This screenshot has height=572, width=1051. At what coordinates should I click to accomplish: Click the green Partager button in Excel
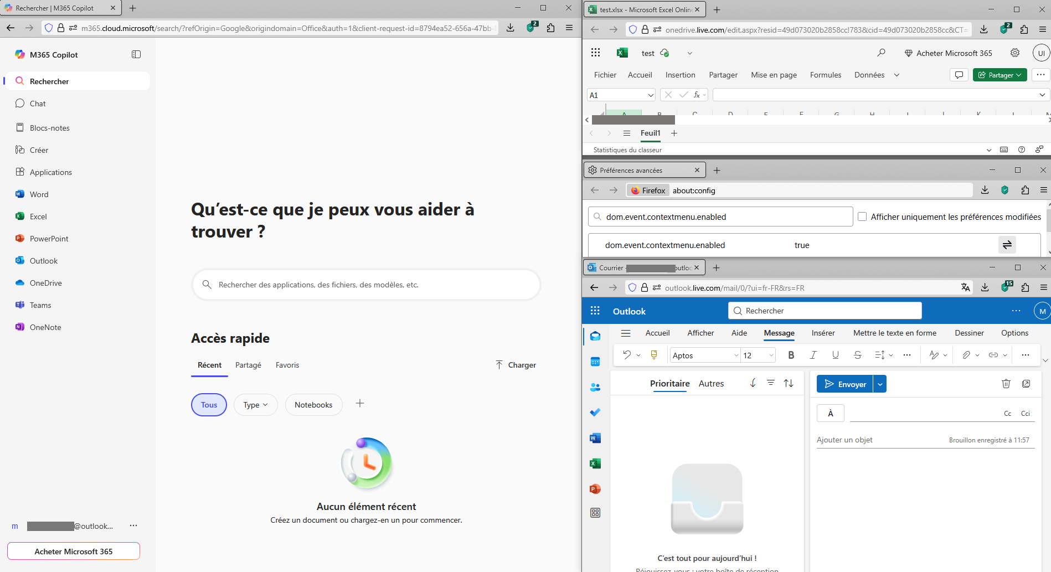1000,75
